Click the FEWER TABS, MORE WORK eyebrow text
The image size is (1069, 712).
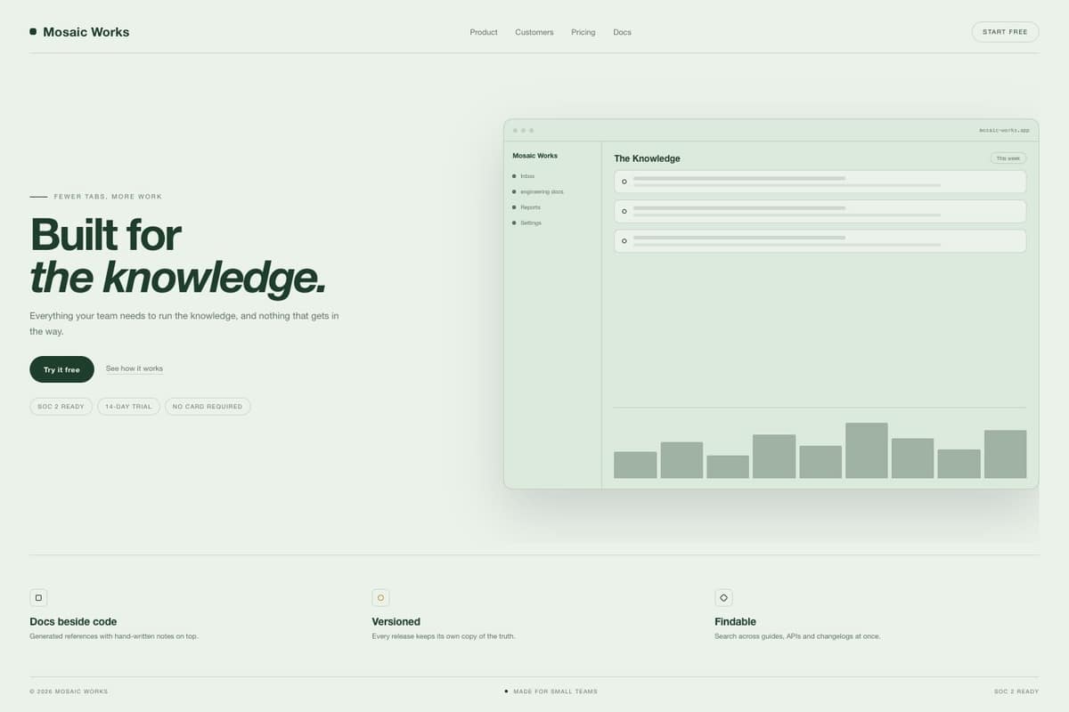click(x=108, y=197)
